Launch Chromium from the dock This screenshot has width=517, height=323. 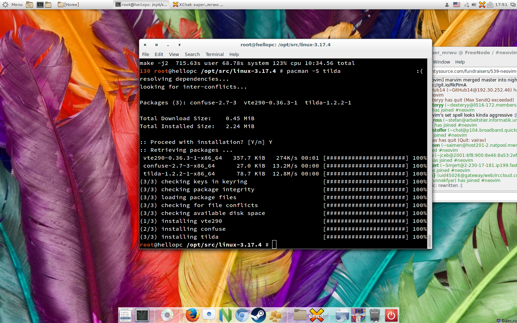click(x=242, y=315)
